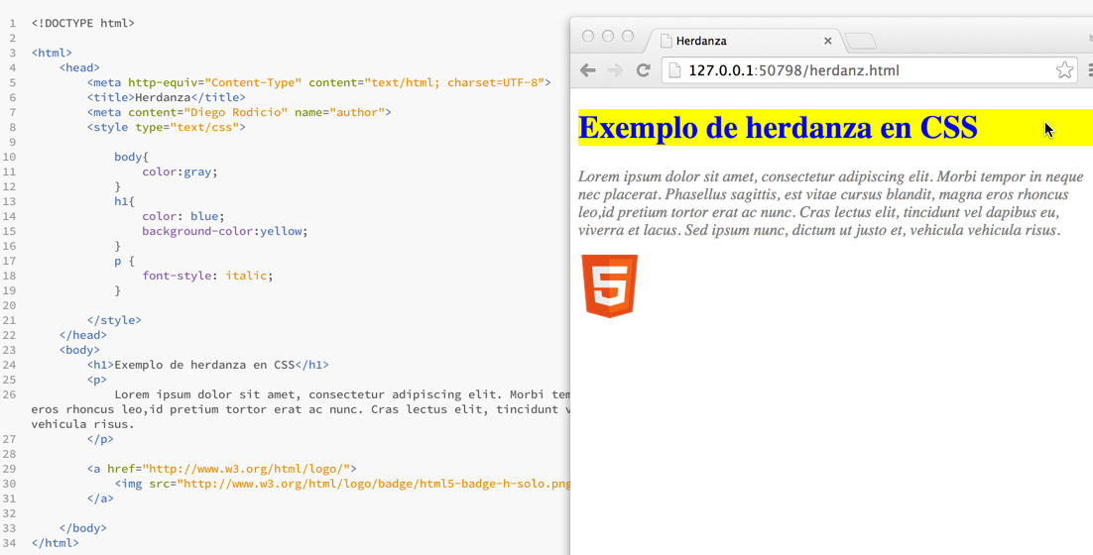Image resolution: width=1093 pixels, height=555 pixels.
Task: Click the h1 line in the code editor
Action: coord(207,365)
